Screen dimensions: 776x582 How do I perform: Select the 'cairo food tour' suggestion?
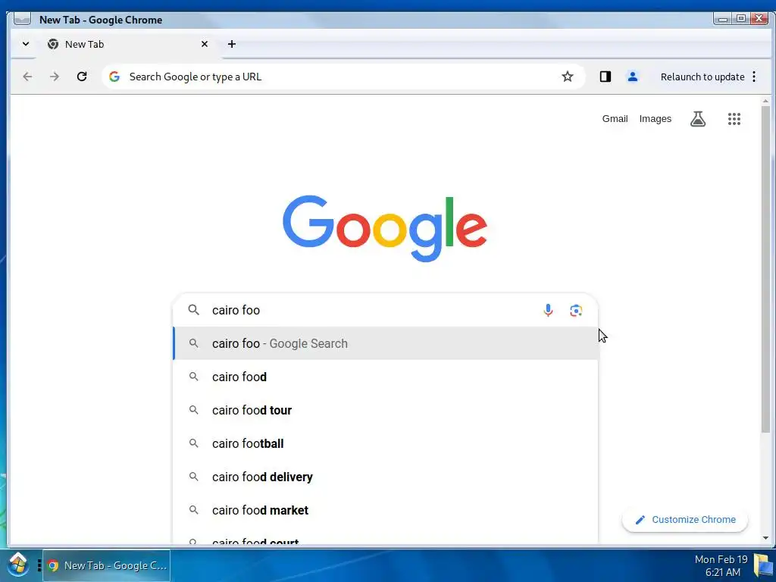385,410
